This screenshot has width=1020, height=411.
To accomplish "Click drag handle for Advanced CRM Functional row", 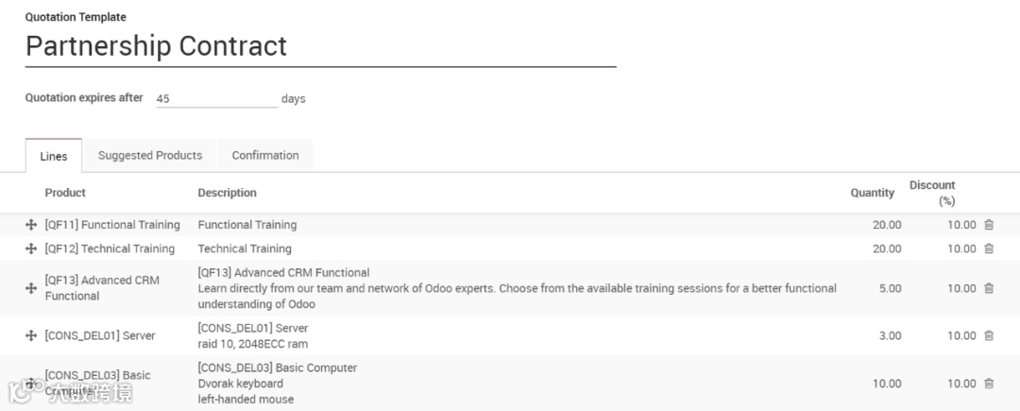I will [31, 288].
